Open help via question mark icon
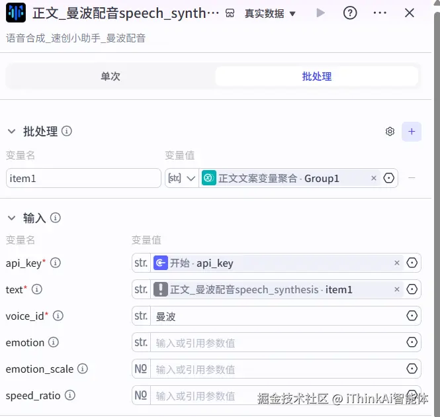Screen dimensions: 440x417 tap(350, 13)
